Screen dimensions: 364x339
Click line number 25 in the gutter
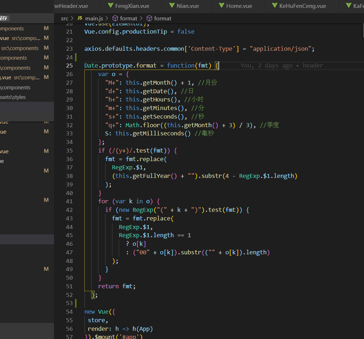[69, 66]
